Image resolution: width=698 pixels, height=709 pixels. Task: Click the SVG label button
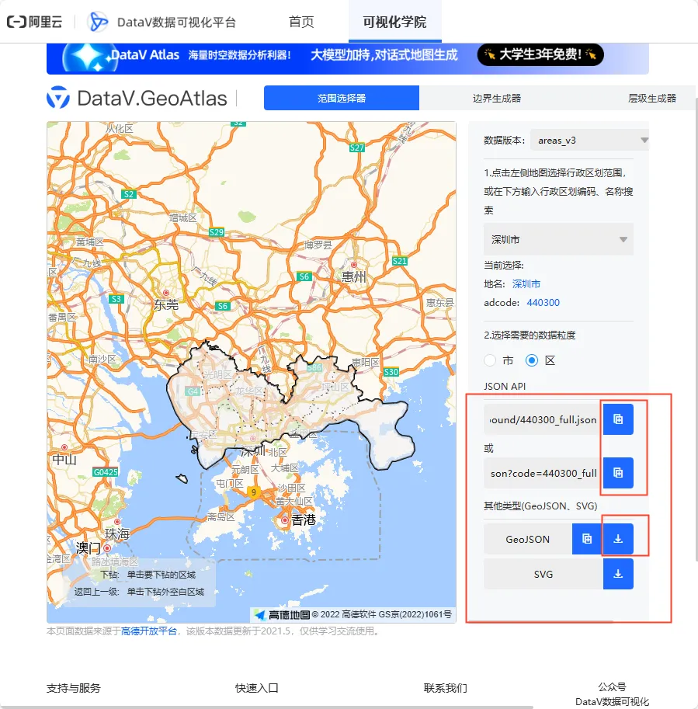click(543, 574)
